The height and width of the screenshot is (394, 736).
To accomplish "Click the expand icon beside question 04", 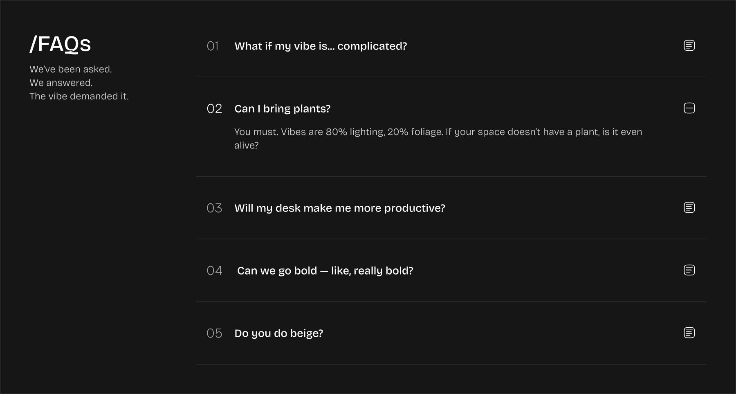I will tap(689, 270).
